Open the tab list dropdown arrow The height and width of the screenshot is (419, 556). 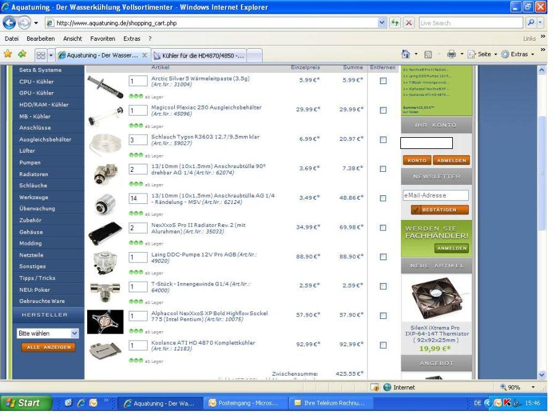click(x=51, y=55)
